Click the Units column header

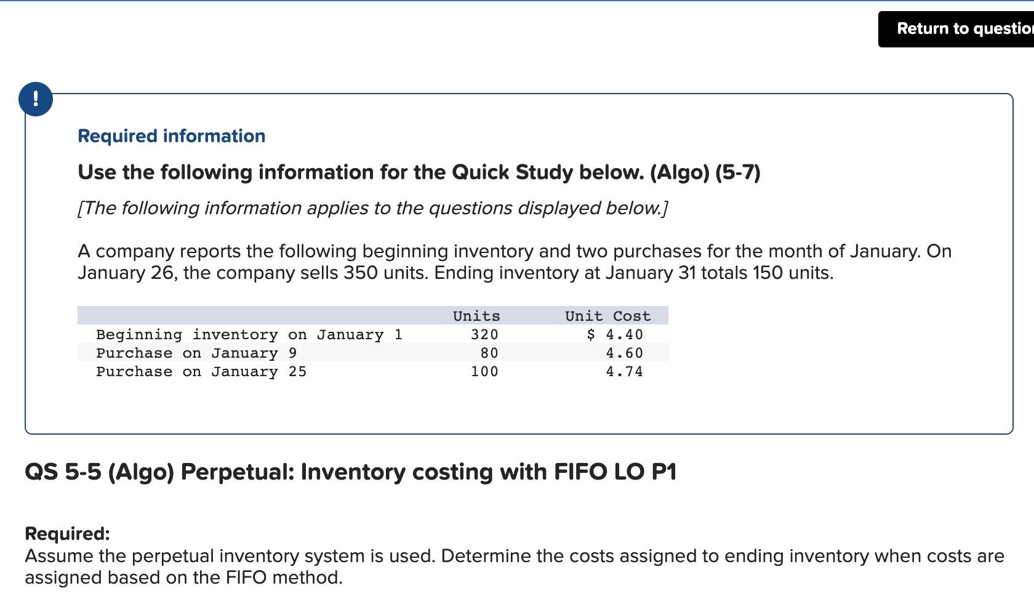pos(476,316)
